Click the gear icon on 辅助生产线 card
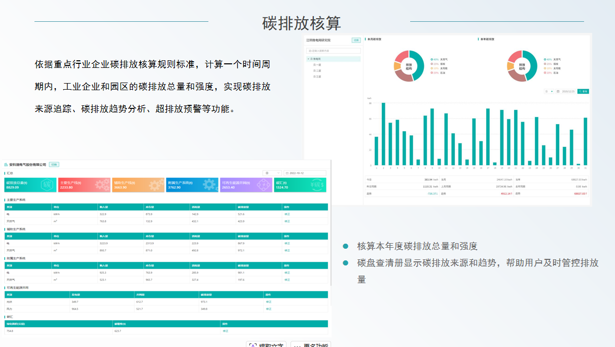The height and width of the screenshot is (347, 615). pos(156,185)
